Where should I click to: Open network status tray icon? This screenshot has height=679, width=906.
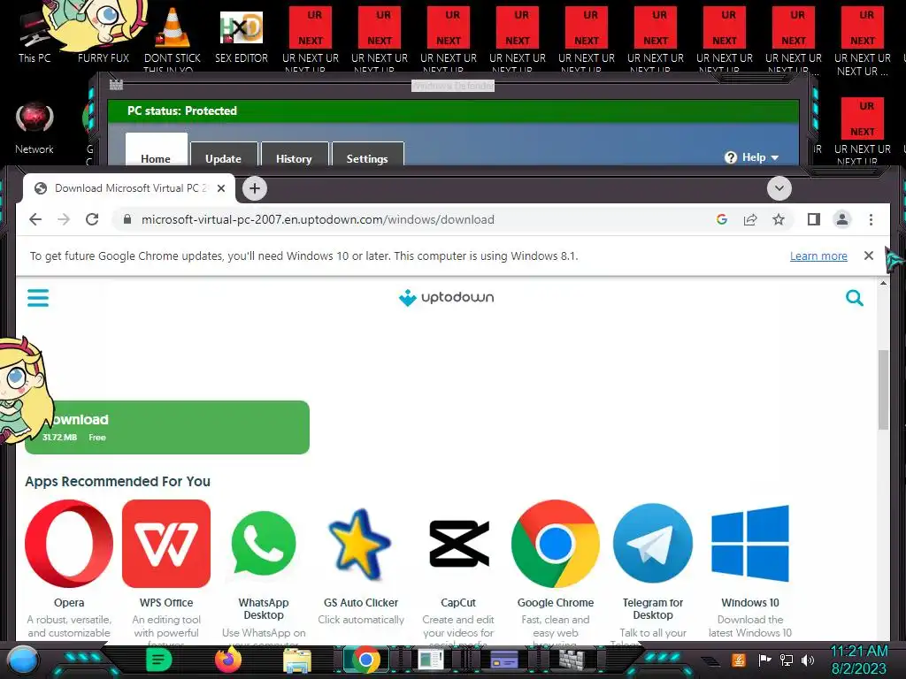pos(787,660)
